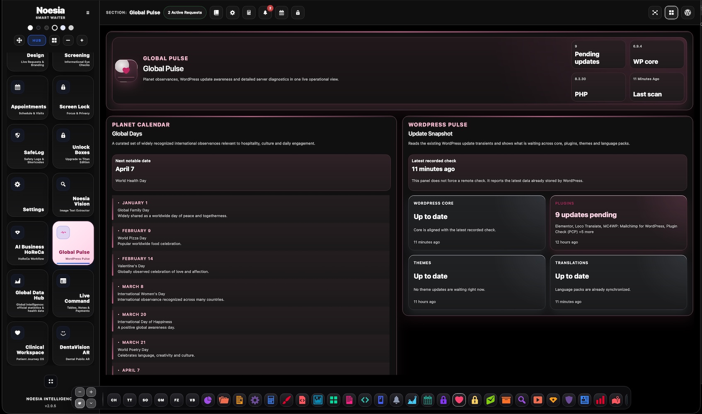Open the calculator in top toolbar
Image resolution: width=702 pixels, height=414 pixels.
coord(249,12)
